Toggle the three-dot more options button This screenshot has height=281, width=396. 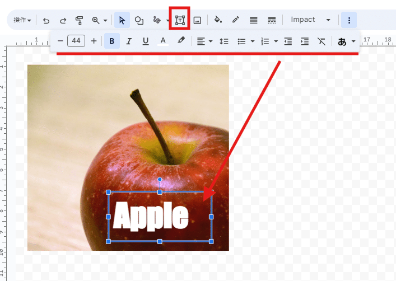349,20
